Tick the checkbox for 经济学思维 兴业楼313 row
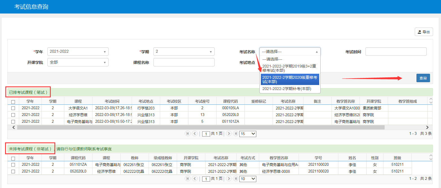This screenshot has height=188, width=441. (13, 115)
